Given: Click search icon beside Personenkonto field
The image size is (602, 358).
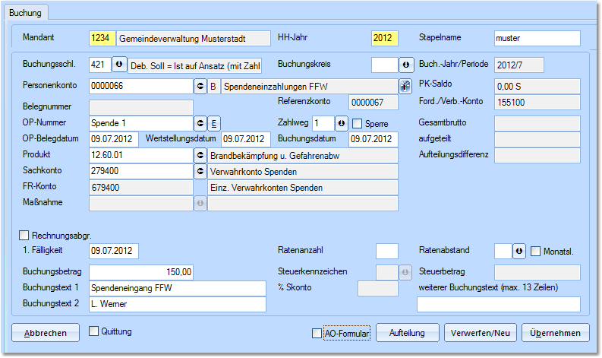Looking at the screenshot, I should (x=201, y=86).
